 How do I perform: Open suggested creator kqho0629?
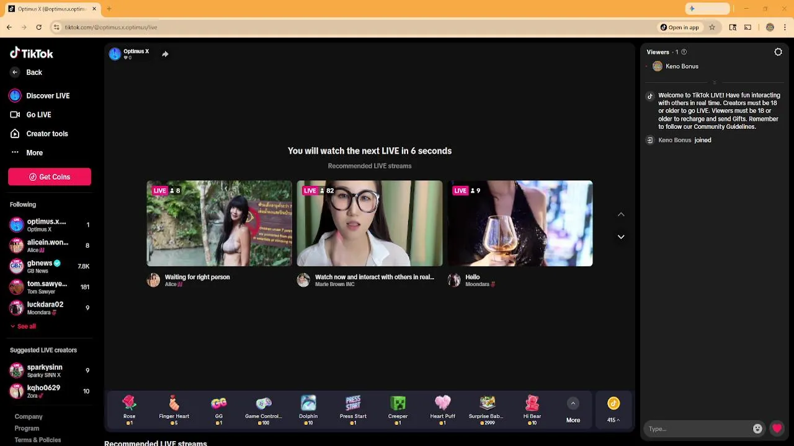[50, 391]
